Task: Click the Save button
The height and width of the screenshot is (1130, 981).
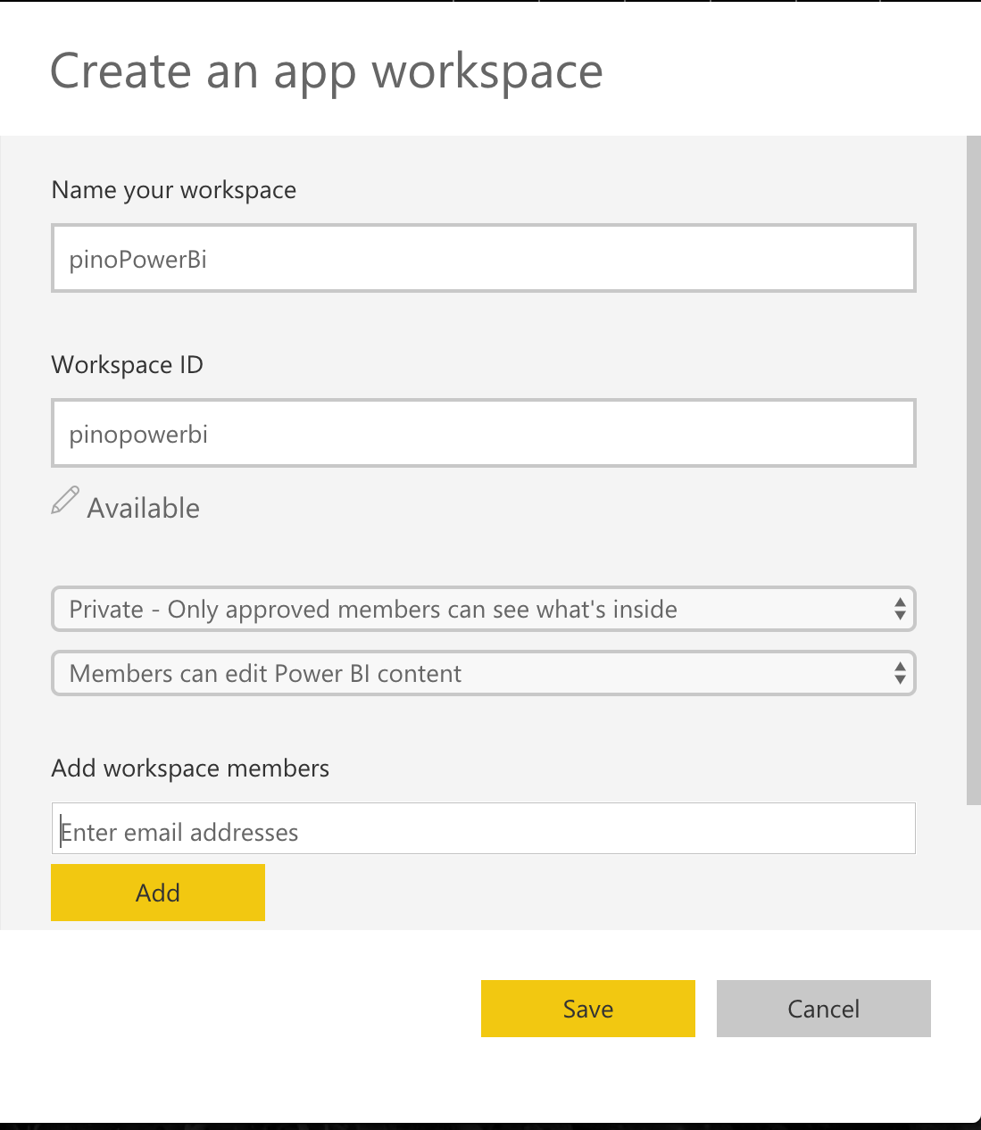Action: (588, 1009)
